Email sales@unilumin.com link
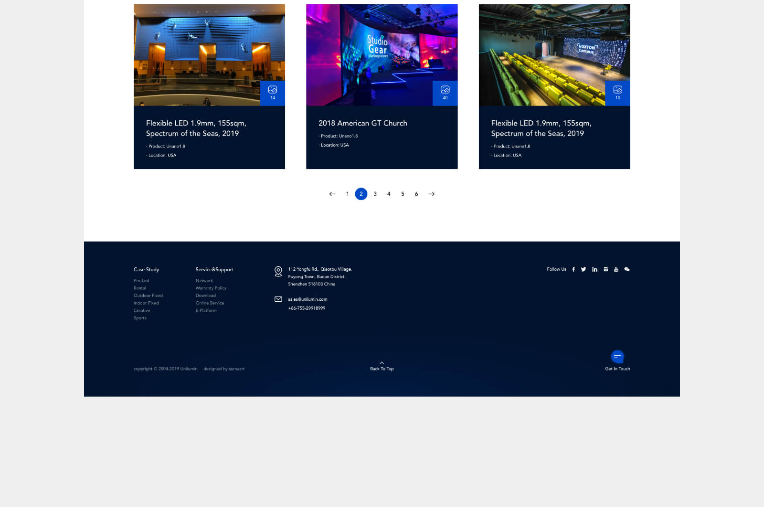Viewport: 764px width, 507px height. pyautogui.click(x=308, y=299)
